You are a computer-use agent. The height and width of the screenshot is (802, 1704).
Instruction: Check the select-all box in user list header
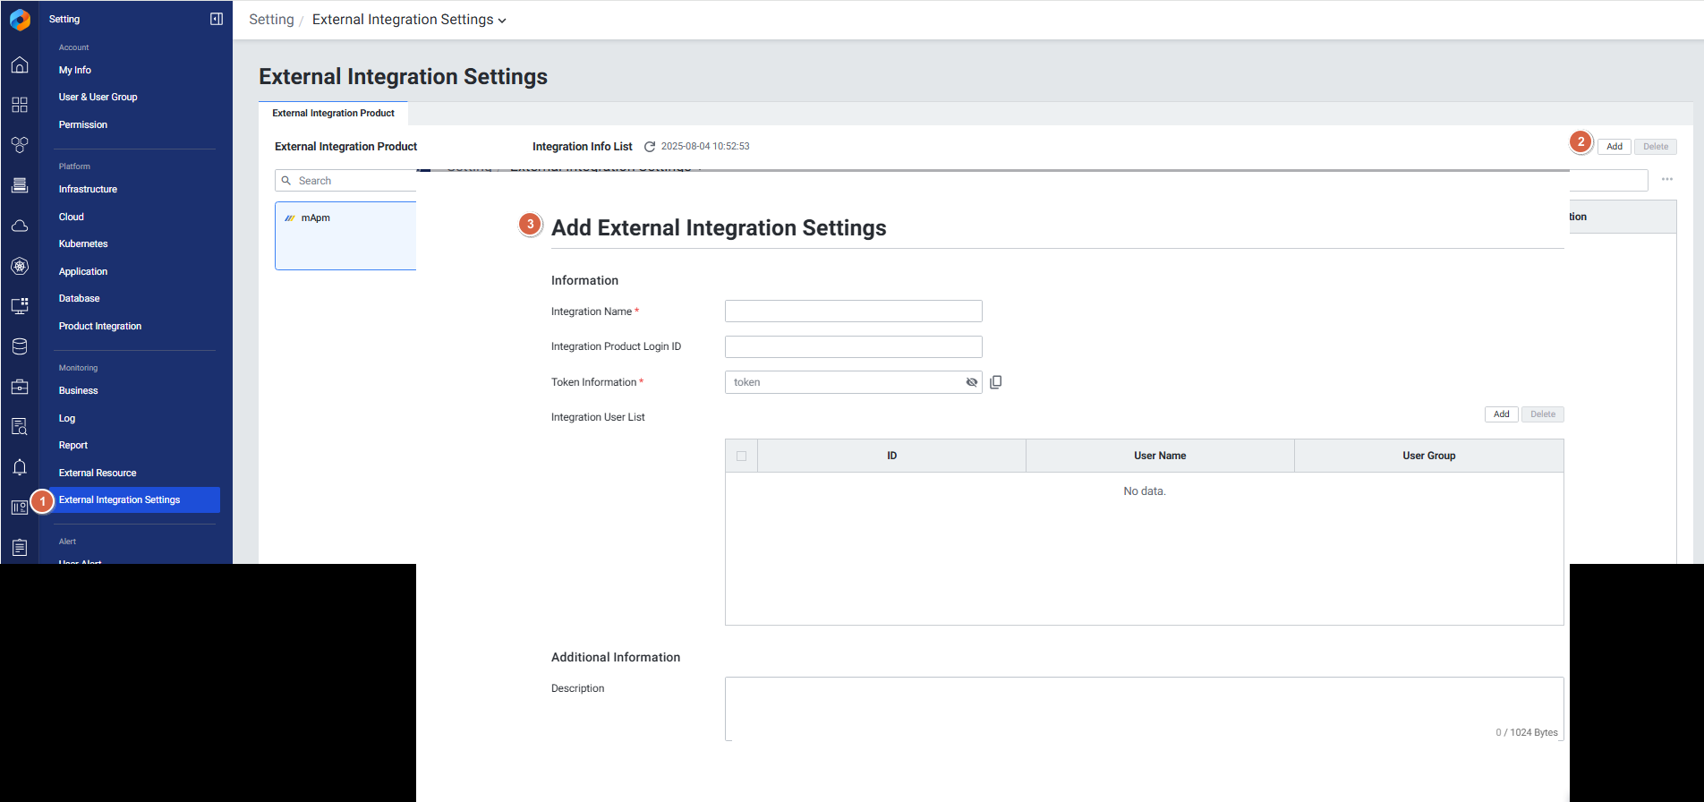coord(741,456)
